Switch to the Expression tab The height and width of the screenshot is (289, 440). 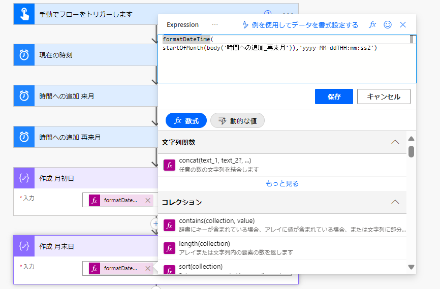coord(183,25)
